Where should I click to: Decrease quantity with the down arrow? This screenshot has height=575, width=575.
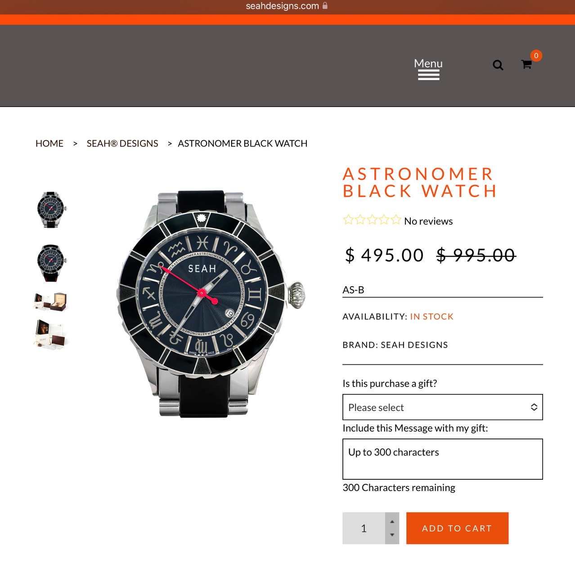coord(392,535)
